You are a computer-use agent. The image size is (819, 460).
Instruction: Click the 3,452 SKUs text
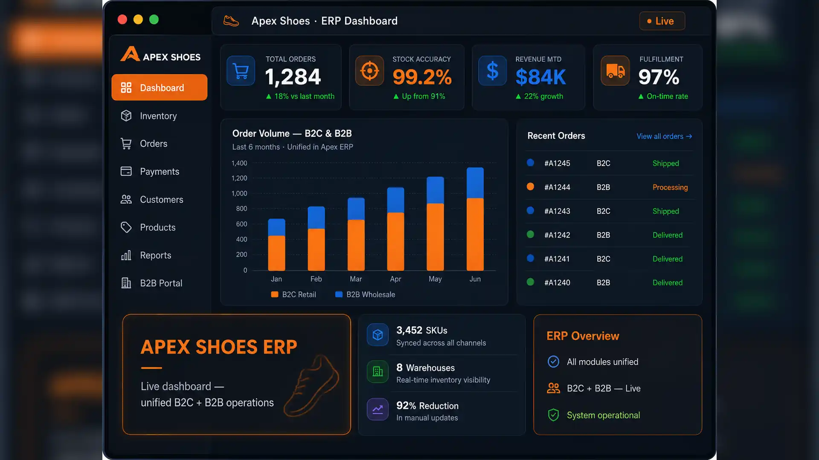coord(422,330)
